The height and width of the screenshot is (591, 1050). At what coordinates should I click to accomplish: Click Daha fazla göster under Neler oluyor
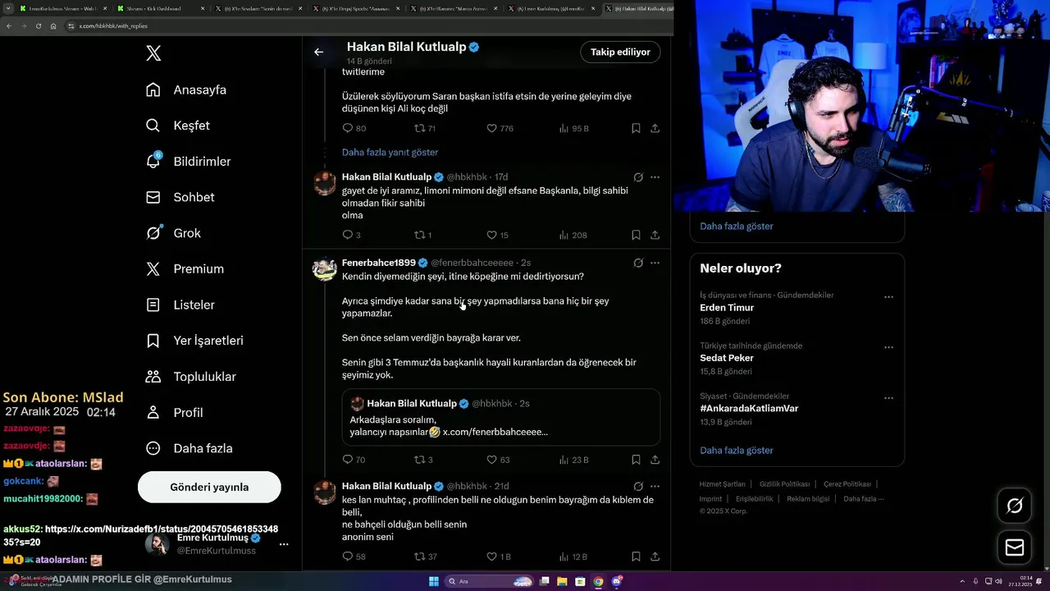(x=736, y=450)
